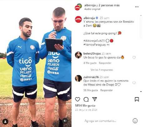Share the post via paper plane icon

[95, 99]
